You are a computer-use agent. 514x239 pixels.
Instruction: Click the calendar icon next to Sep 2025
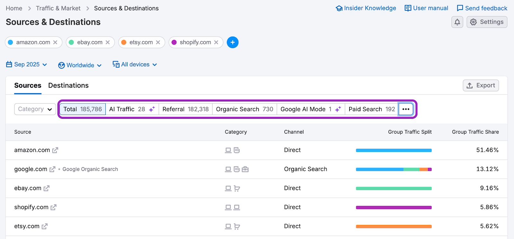coord(9,65)
